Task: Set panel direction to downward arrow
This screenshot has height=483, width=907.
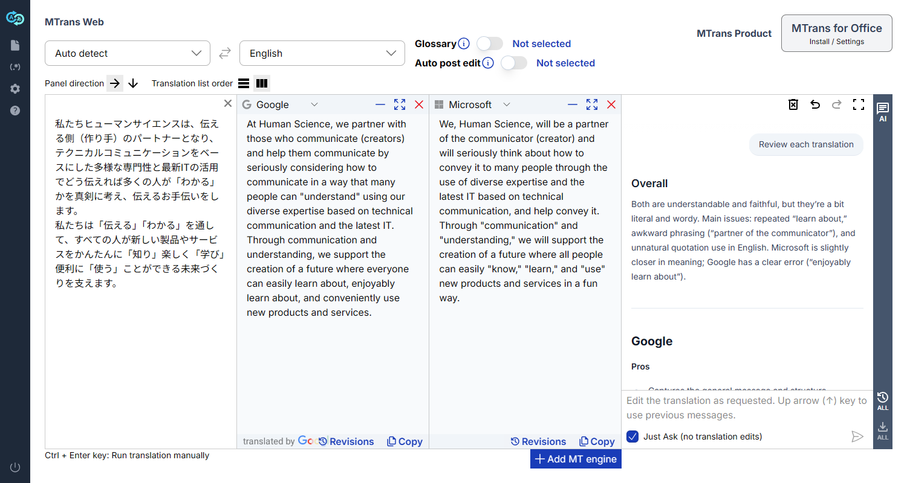Action: 133,83
